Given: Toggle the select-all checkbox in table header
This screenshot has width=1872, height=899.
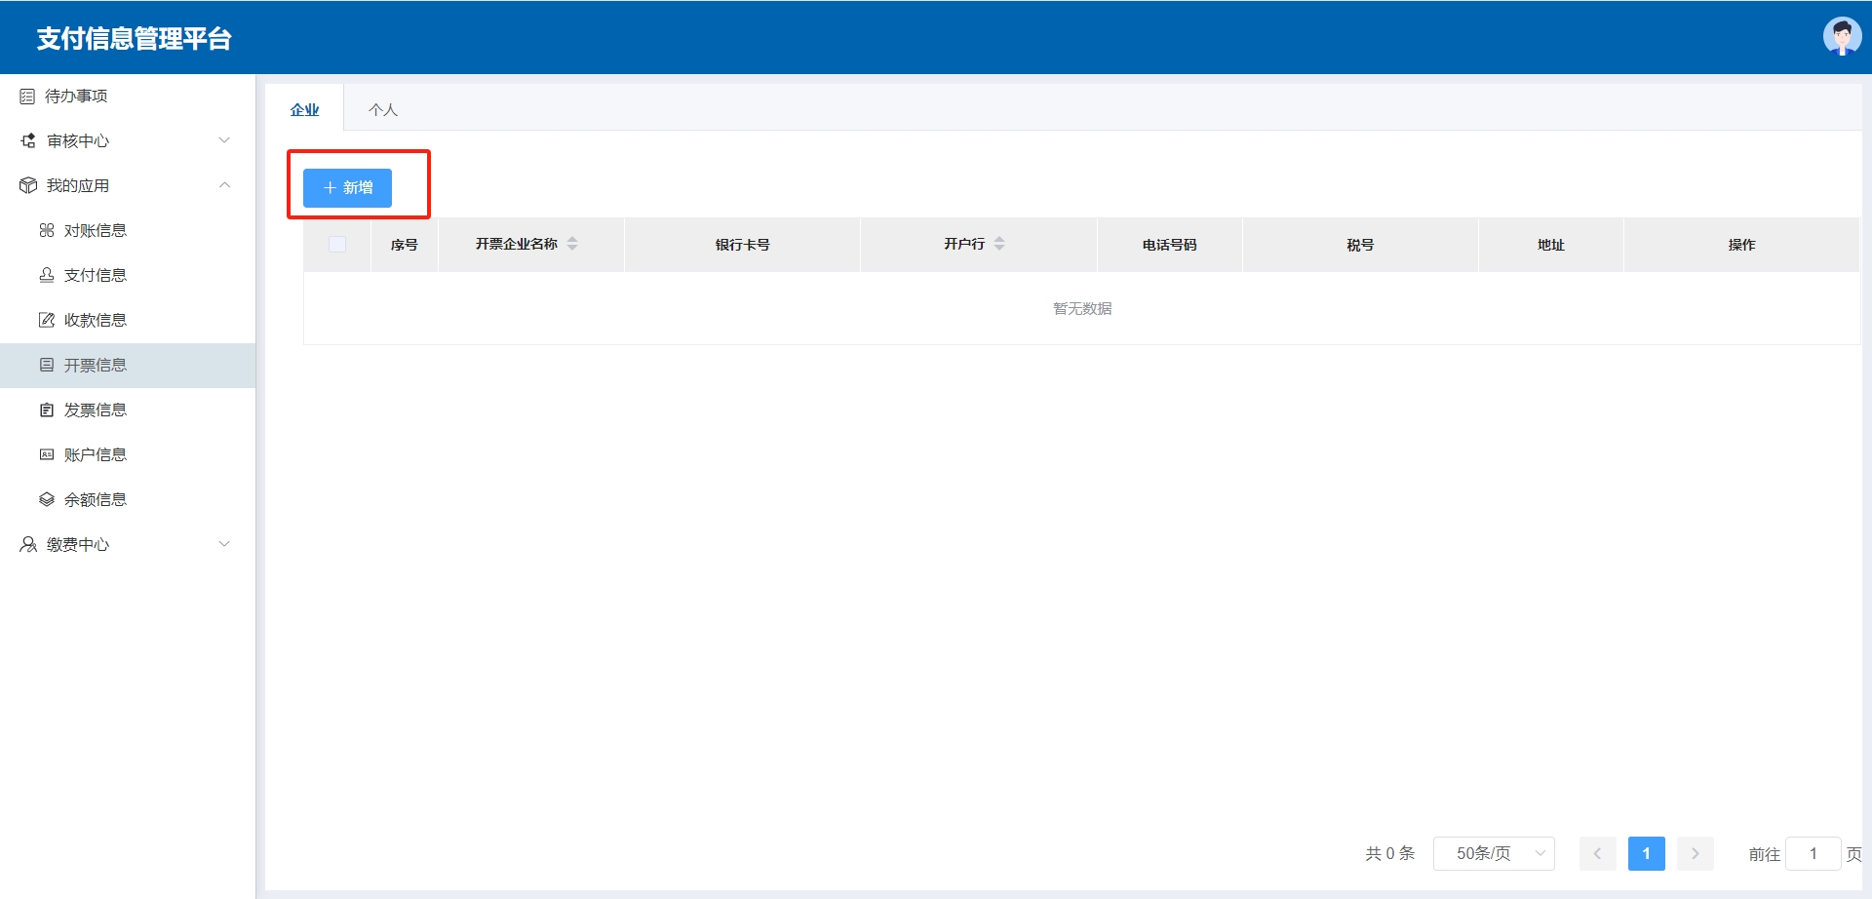Looking at the screenshot, I should [337, 245].
